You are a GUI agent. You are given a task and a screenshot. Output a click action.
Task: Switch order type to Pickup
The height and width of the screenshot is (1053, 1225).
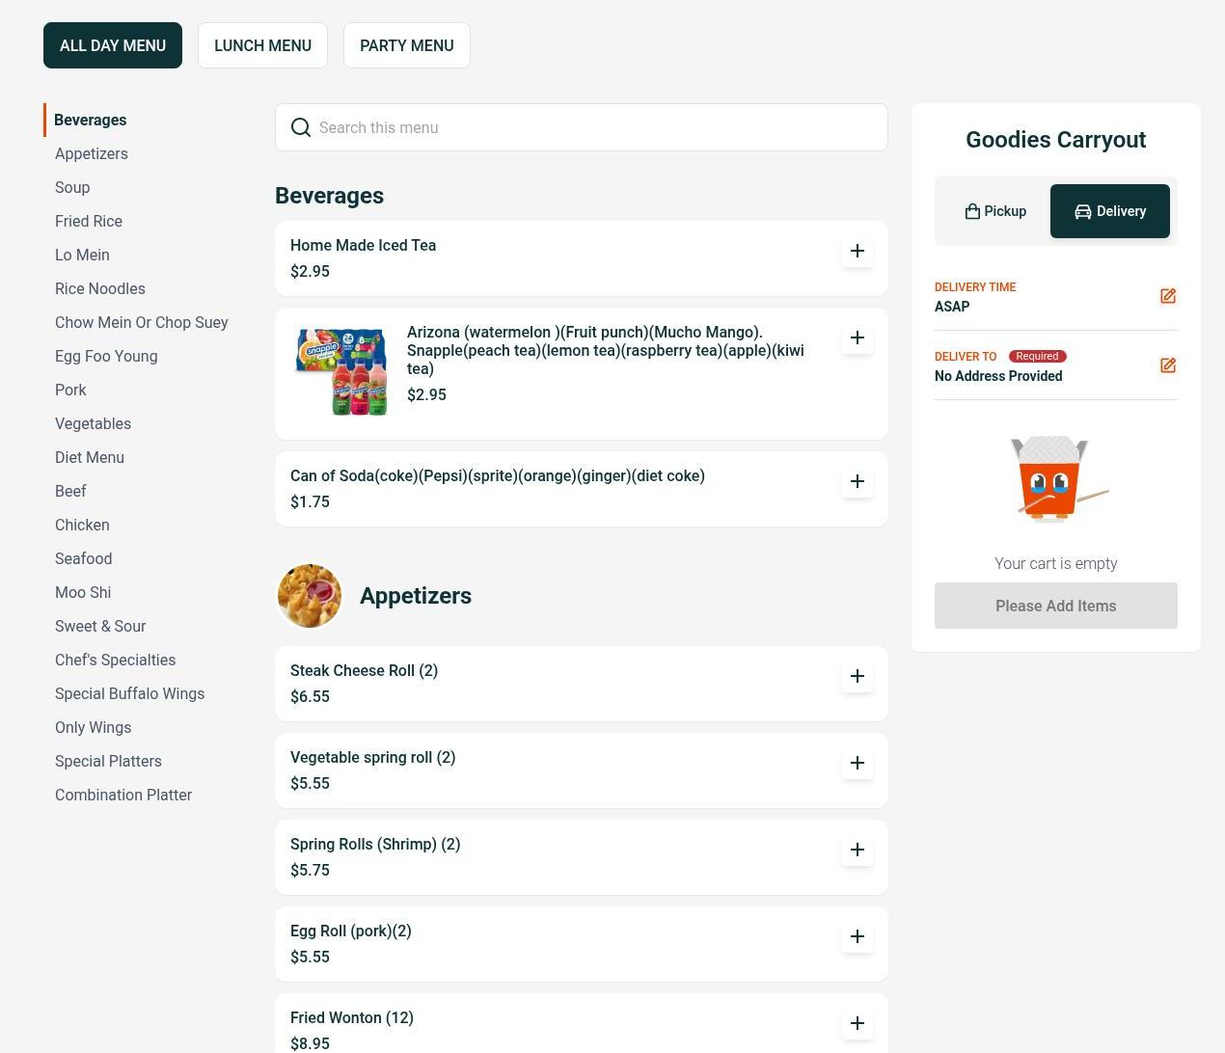[995, 211]
